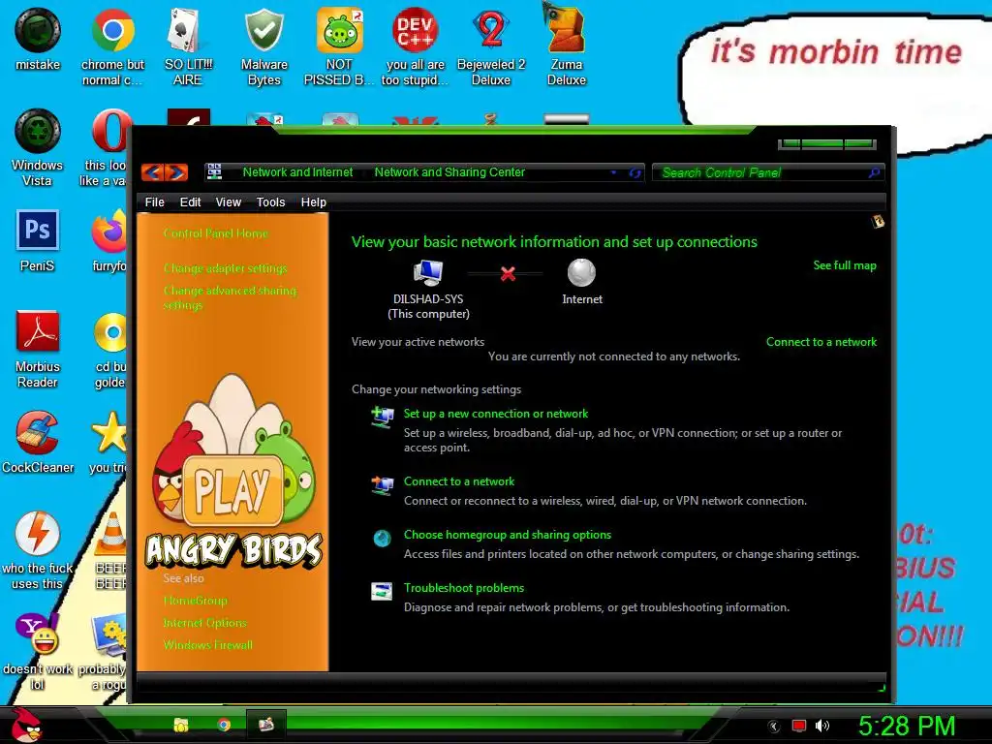Screen dimensions: 992x744
Task: Open Morbius Reader PDF icon
Action: tap(38, 349)
